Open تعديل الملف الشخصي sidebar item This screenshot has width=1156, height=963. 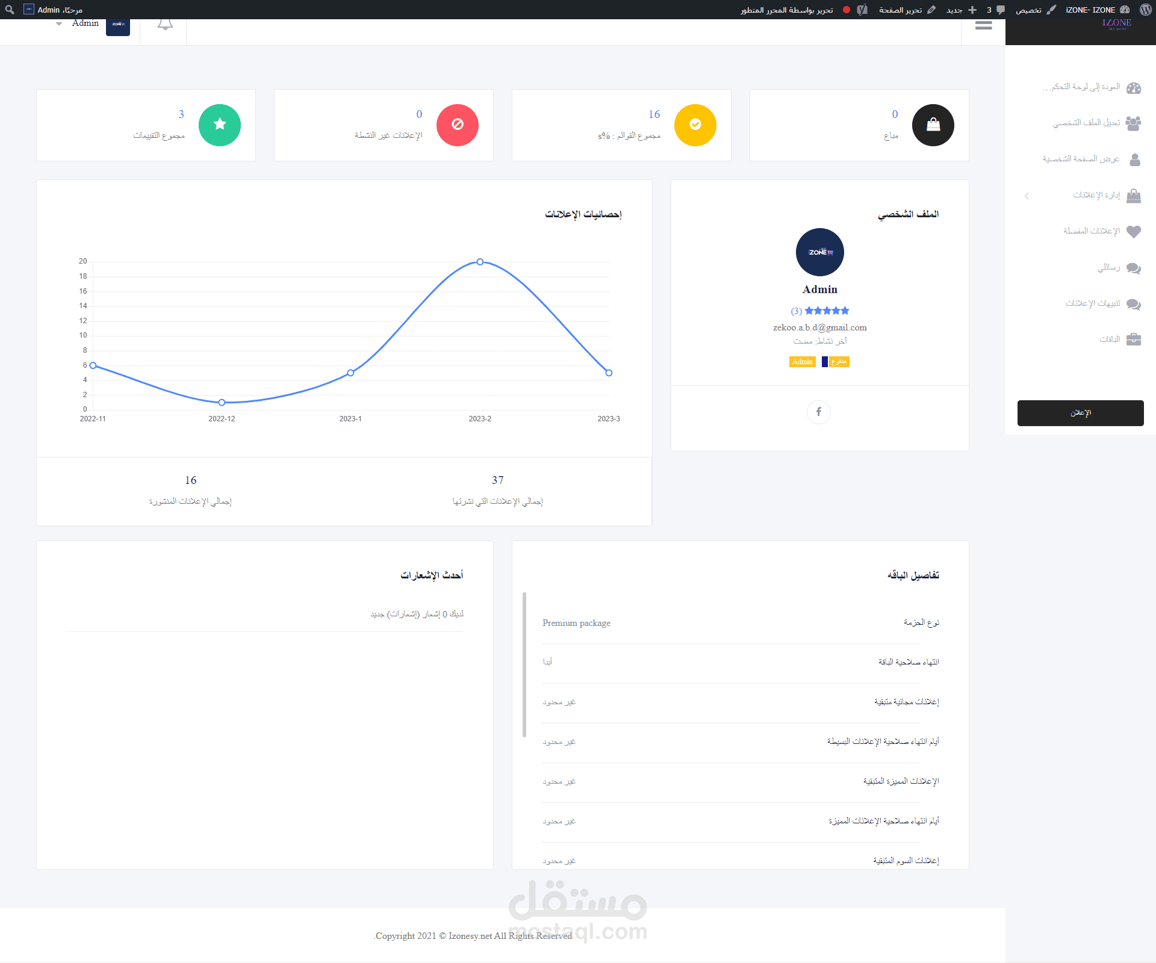pyautogui.click(x=1086, y=123)
